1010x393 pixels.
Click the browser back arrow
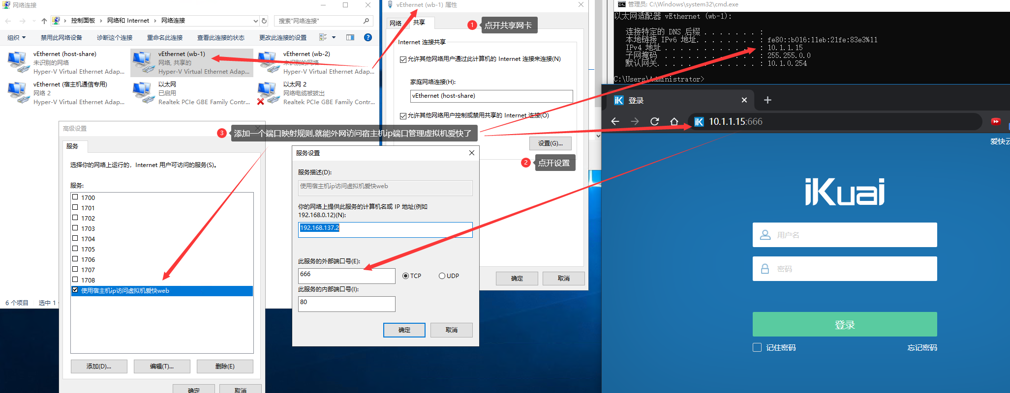615,121
